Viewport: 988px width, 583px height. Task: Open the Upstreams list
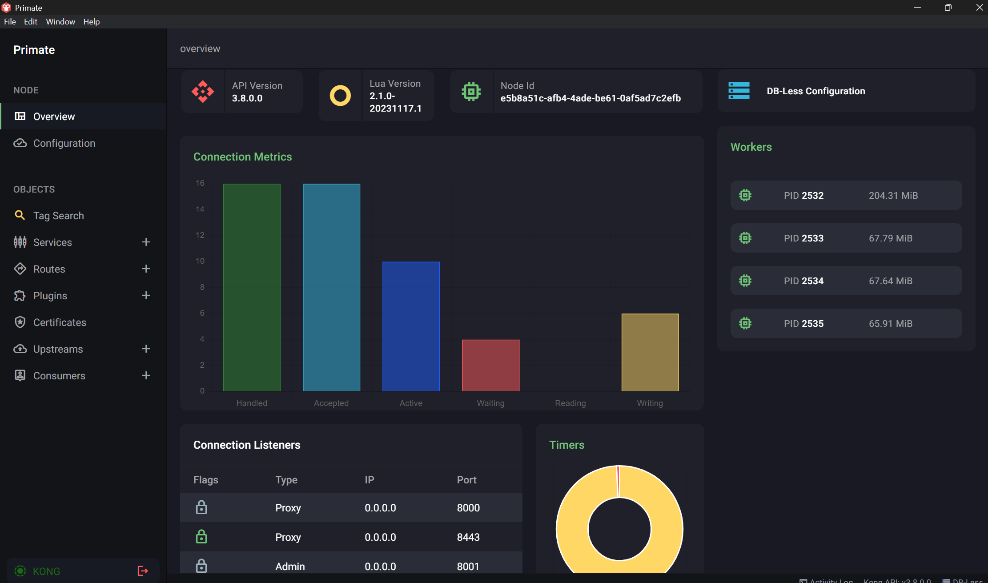(58, 349)
